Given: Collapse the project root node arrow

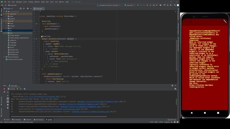Looking at the screenshot, I should click(x=4, y=11).
